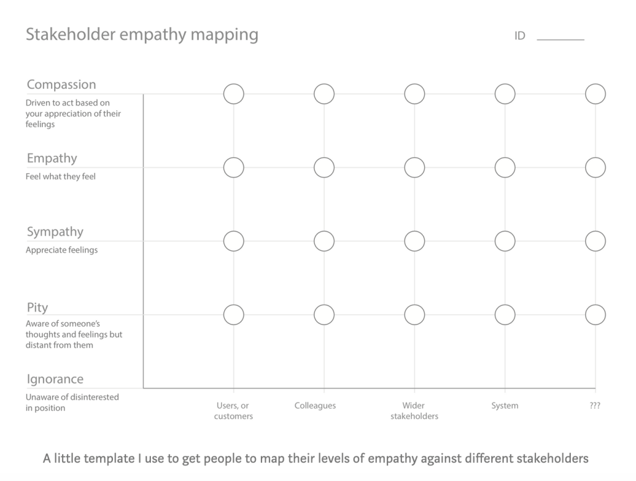Viewport: 636px width, 481px height.
Task: Click the Users or customers column label
Action: click(x=234, y=411)
